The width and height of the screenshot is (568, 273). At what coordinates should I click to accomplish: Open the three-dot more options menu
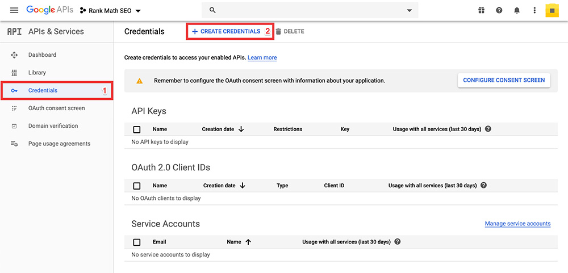534,10
